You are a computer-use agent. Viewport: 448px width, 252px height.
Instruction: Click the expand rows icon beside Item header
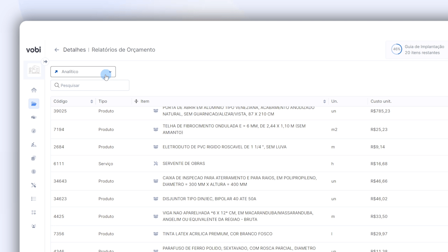136,101
